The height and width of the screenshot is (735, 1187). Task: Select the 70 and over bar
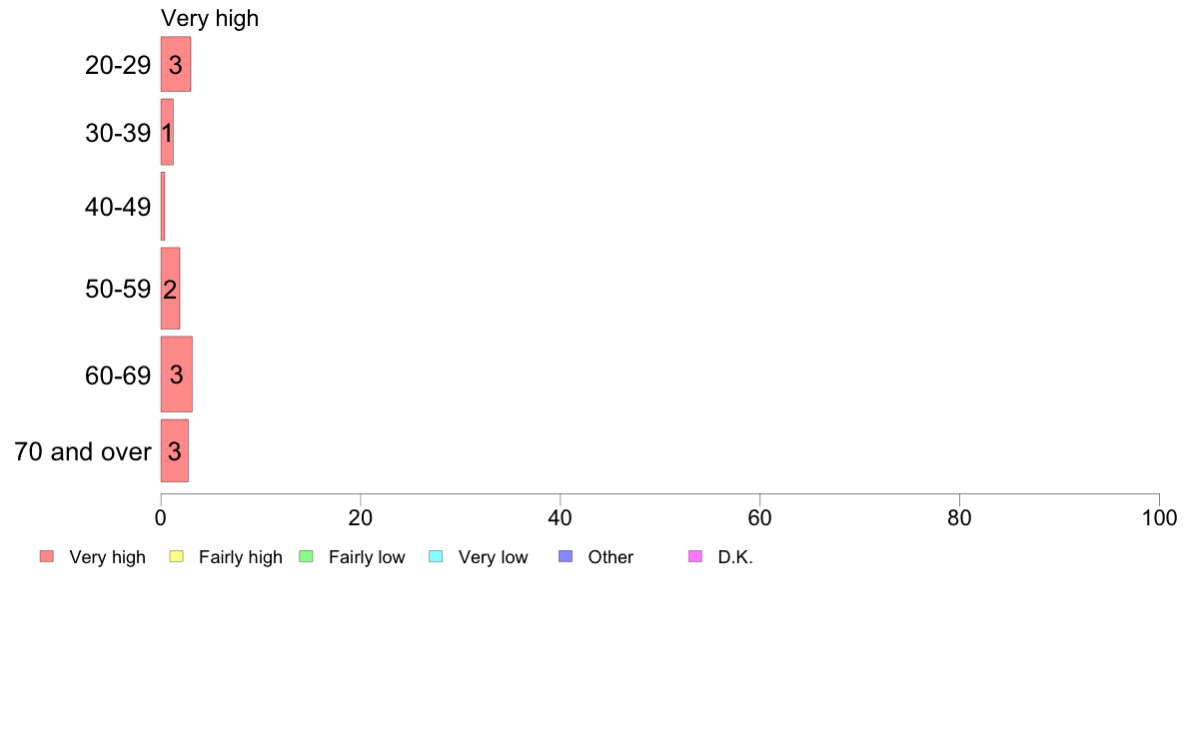pos(175,450)
